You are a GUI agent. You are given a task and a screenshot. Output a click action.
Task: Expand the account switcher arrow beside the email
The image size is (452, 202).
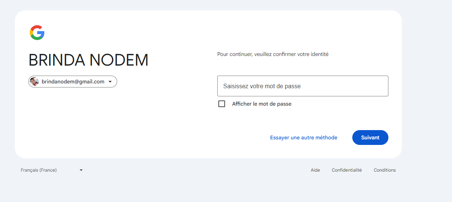click(110, 82)
